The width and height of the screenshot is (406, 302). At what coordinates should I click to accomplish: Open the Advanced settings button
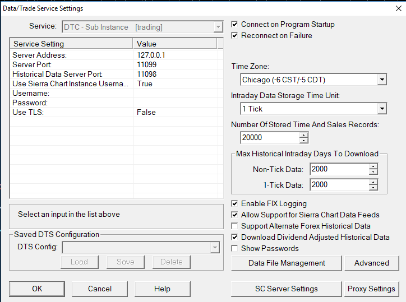click(x=371, y=263)
